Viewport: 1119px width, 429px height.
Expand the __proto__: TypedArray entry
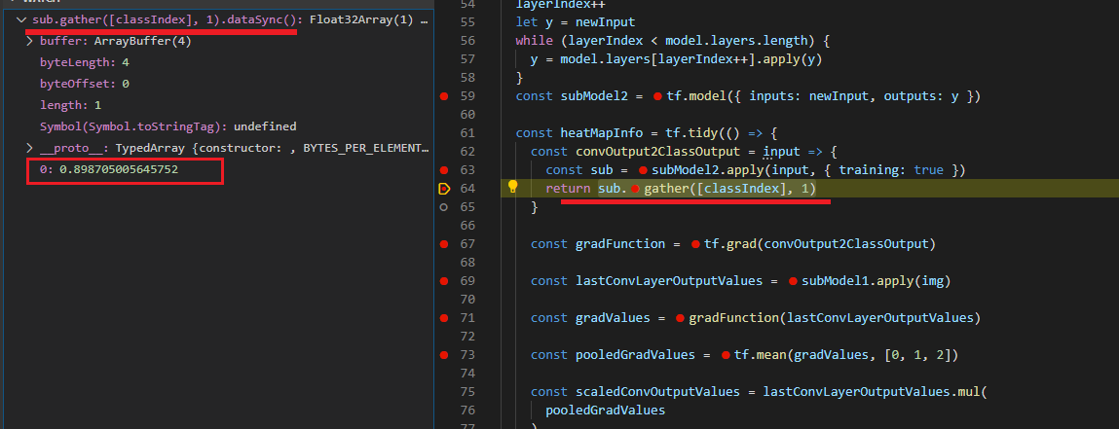pos(29,148)
